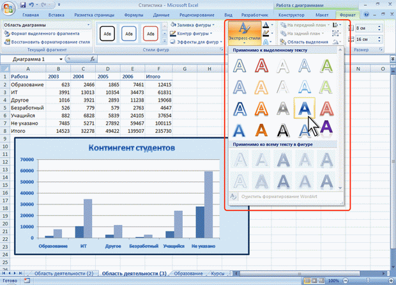Choose the light orange outlined A in second row
This screenshot has height=285, width=396.
coord(261,88)
